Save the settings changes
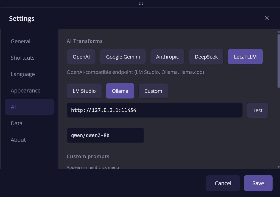The width and height of the screenshot is (280, 197). [x=258, y=183]
